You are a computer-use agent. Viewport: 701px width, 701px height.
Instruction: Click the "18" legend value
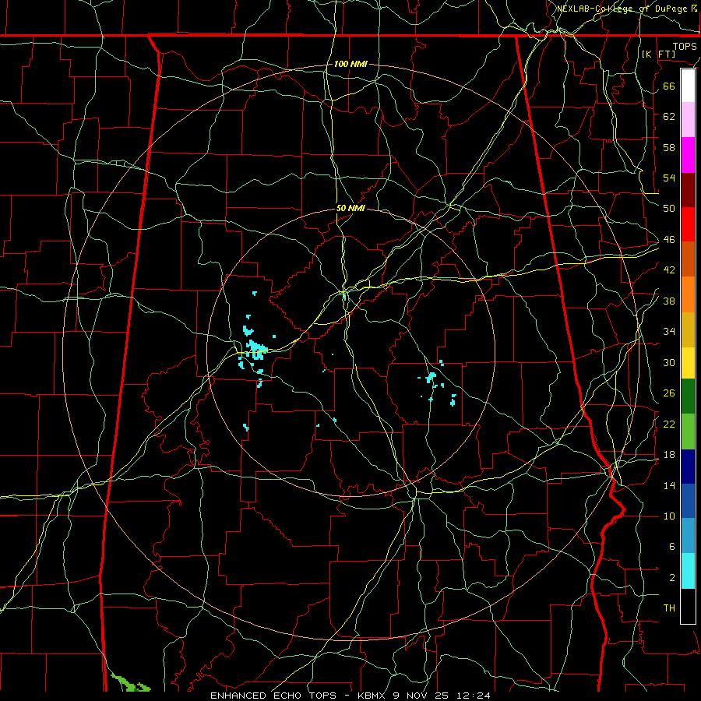click(x=669, y=455)
